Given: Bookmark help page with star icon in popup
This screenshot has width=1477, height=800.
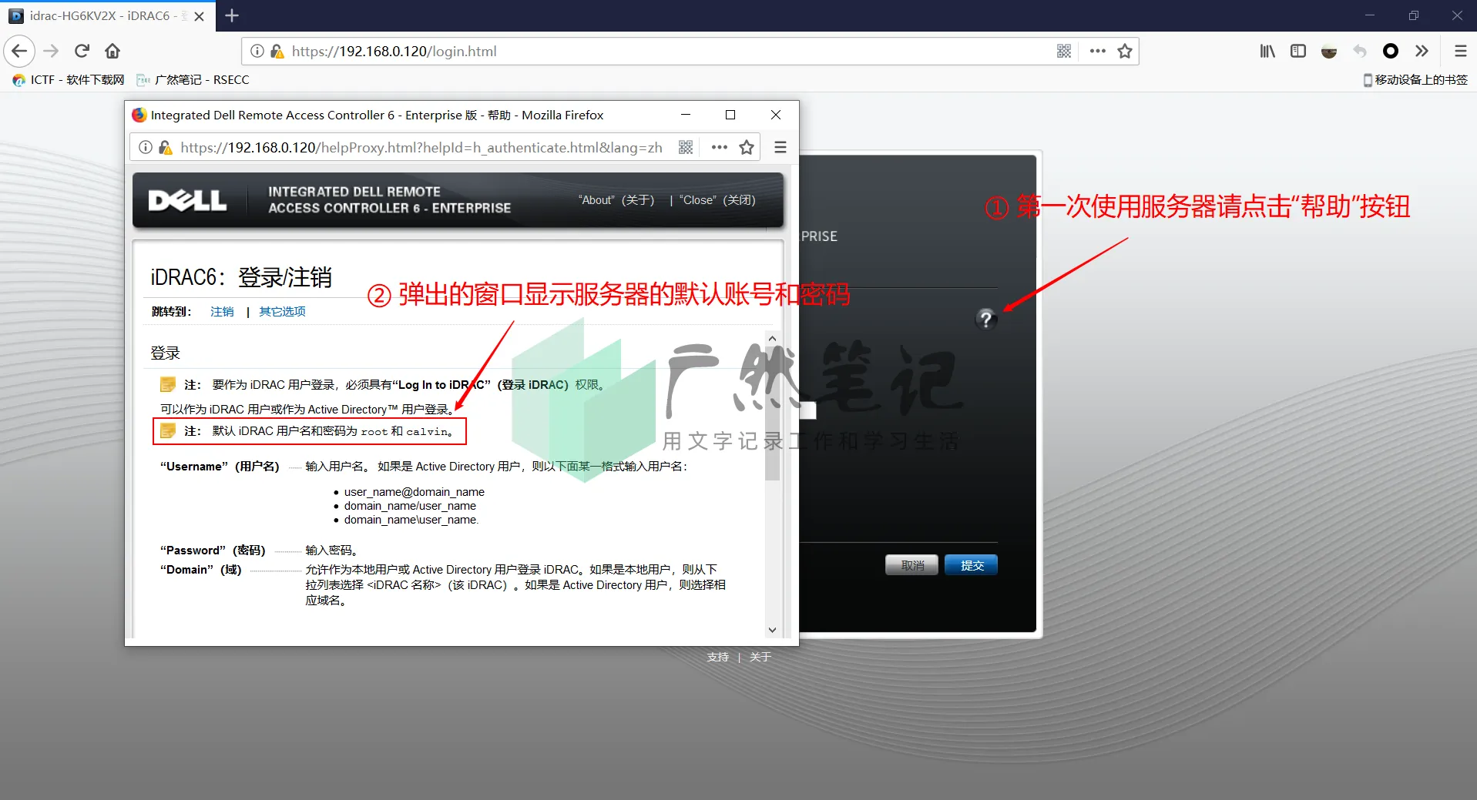Looking at the screenshot, I should pos(747,147).
